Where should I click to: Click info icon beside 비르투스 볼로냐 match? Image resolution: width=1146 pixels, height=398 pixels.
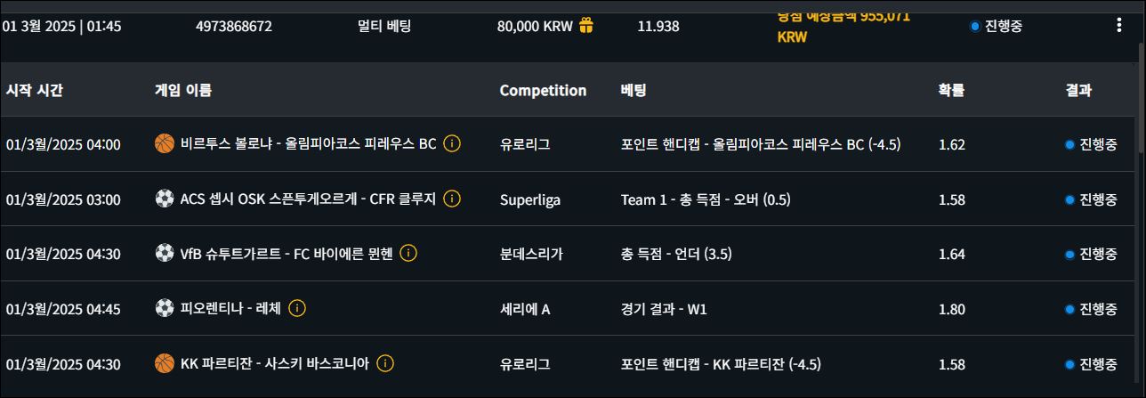point(452,143)
